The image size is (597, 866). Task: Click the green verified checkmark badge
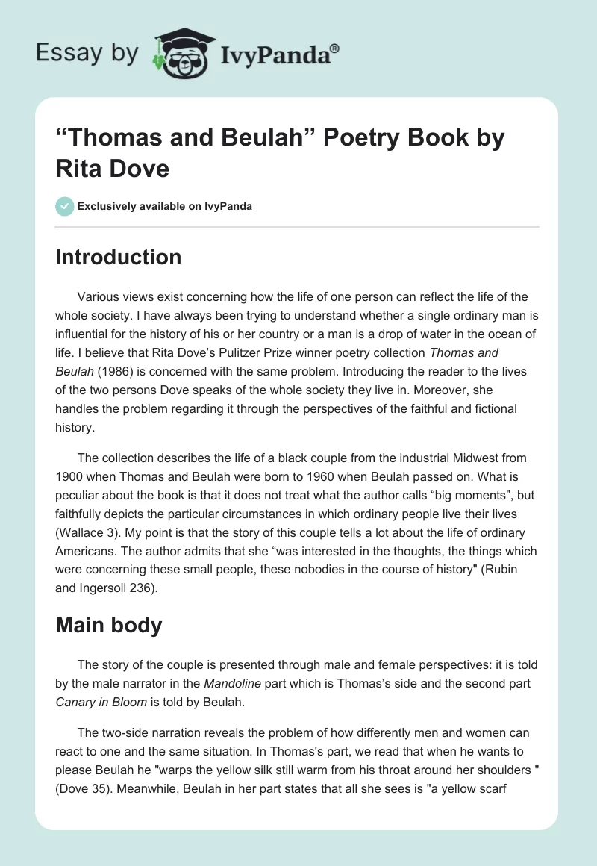tap(64, 206)
